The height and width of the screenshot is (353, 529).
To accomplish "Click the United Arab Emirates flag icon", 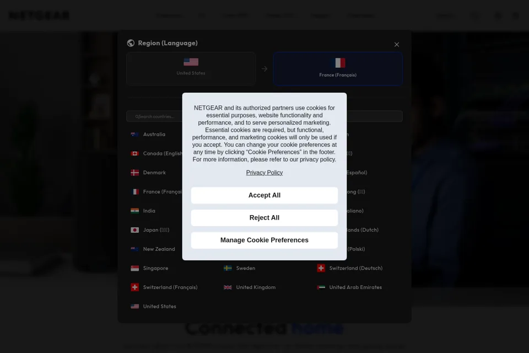I will point(321,287).
